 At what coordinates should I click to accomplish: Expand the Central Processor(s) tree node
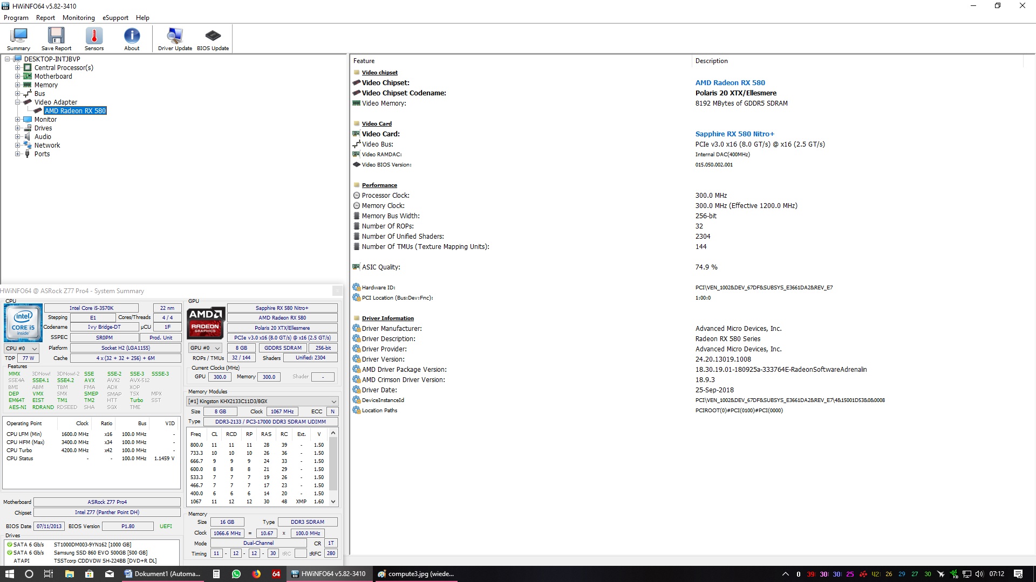[17, 68]
